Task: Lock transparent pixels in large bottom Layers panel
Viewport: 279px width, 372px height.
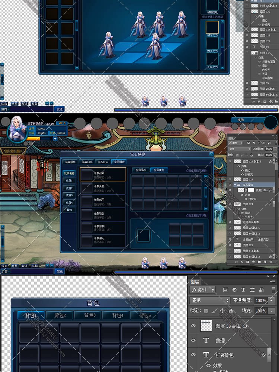Action: click(x=206, y=311)
